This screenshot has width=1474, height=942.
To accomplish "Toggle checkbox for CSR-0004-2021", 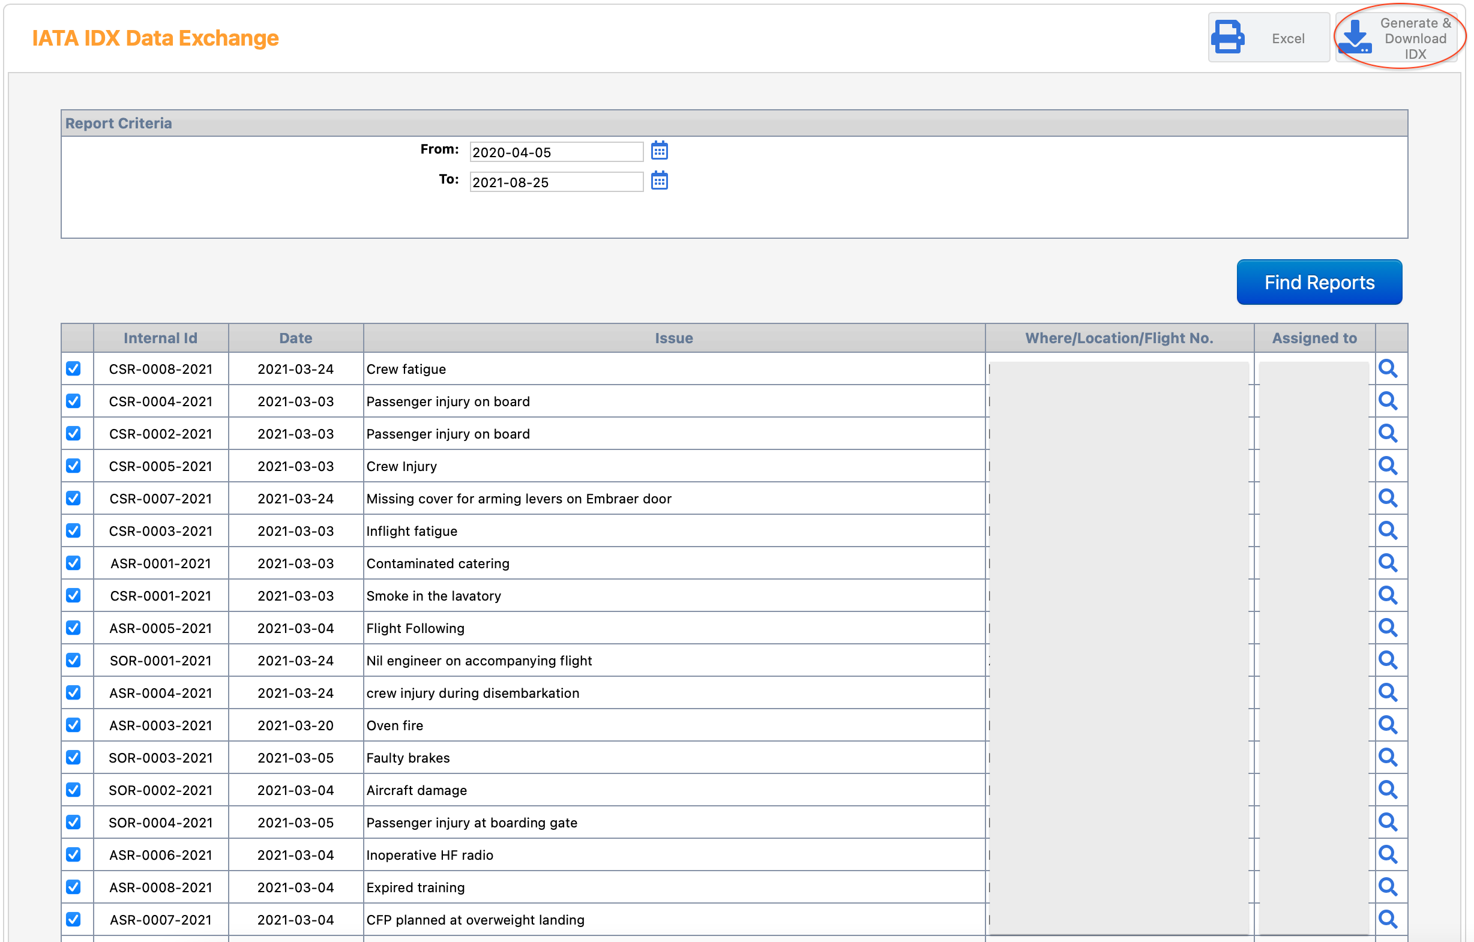I will tap(73, 401).
